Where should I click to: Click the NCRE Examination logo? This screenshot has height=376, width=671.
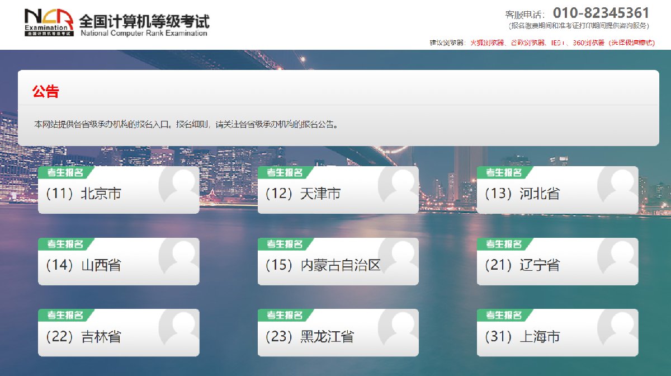coord(49,22)
